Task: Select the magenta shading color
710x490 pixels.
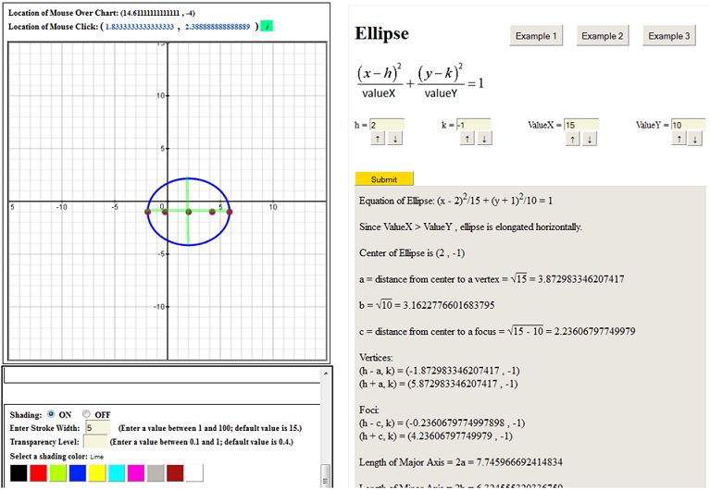Action: [136, 472]
